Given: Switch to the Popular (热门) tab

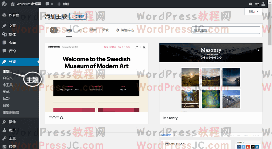Looking at the screenshot, I should point(81,30).
